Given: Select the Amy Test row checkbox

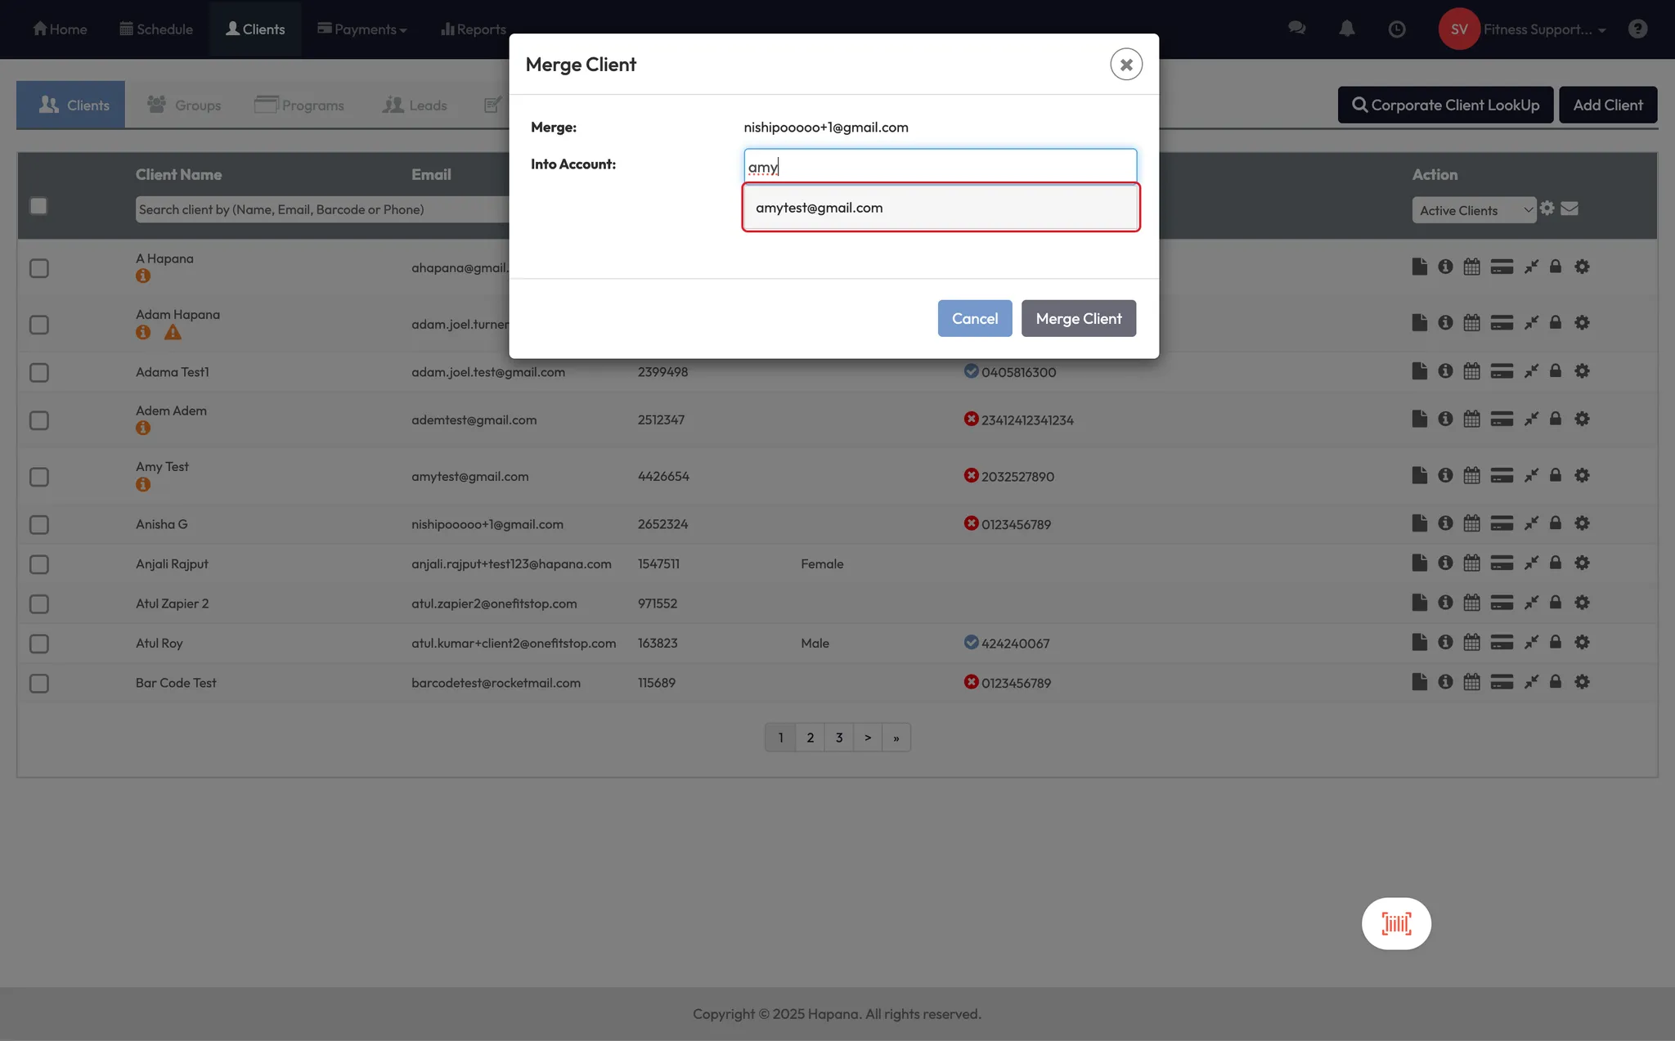Looking at the screenshot, I should (x=39, y=477).
